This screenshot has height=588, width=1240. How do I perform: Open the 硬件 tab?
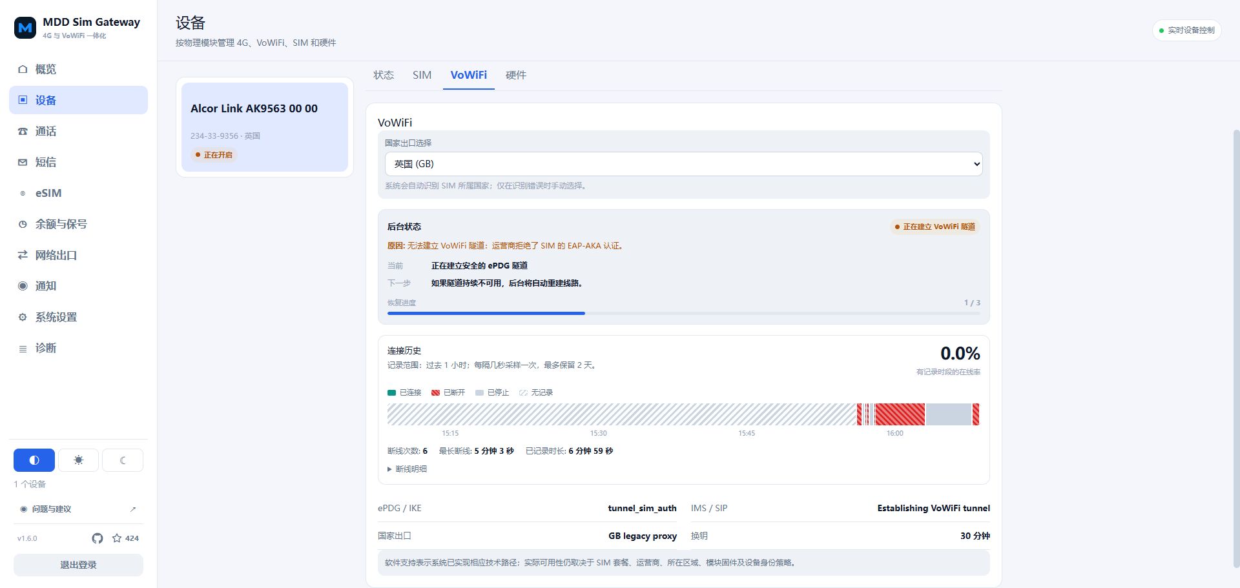click(x=516, y=75)
